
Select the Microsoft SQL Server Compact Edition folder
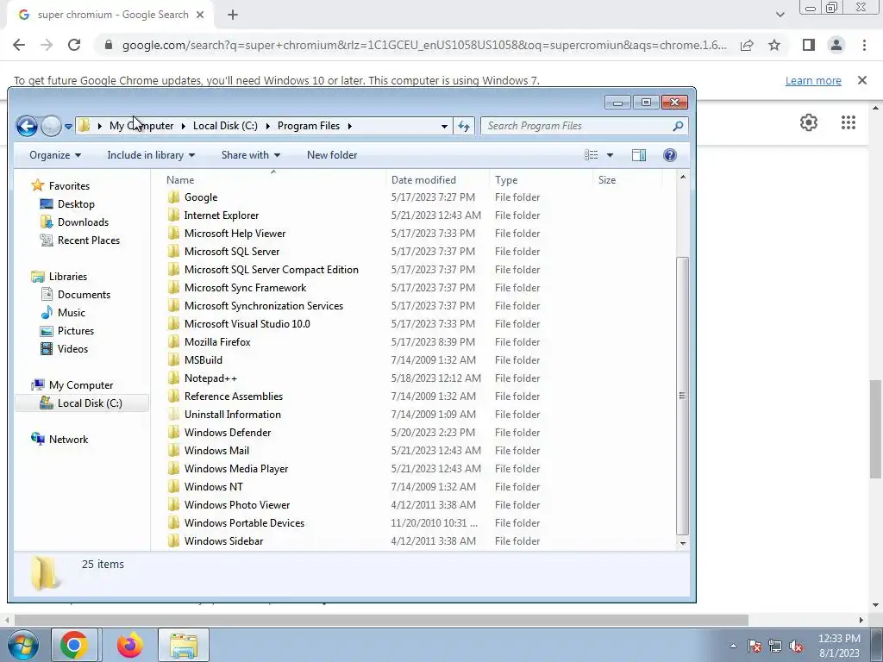(272, 270)
